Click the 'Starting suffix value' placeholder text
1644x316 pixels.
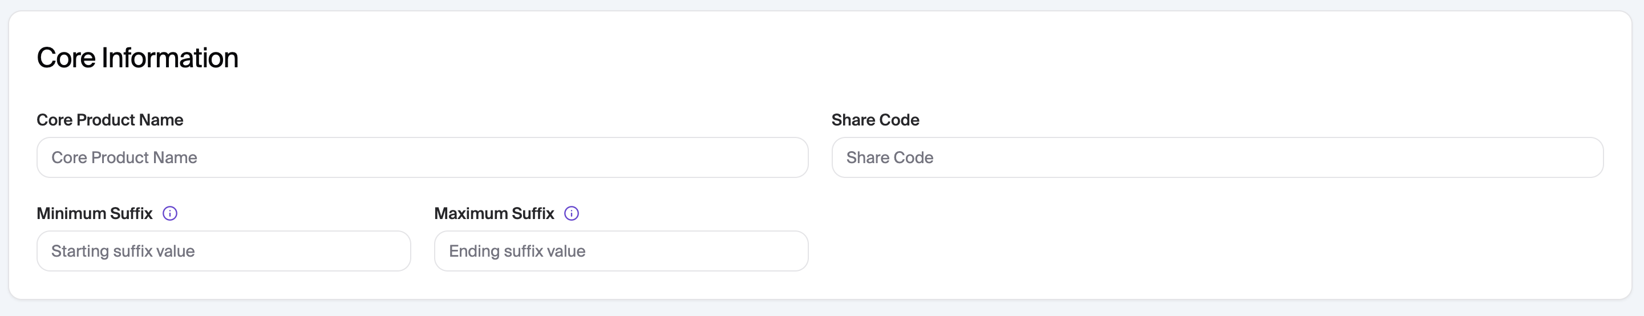coord(123,251)
